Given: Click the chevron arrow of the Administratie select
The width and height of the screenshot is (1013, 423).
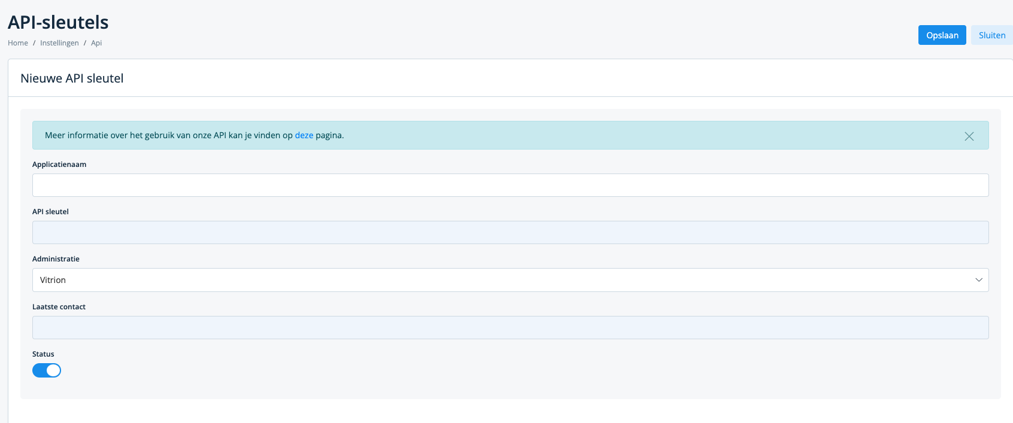Looking at the screenshot, I should tap(979, 280).
